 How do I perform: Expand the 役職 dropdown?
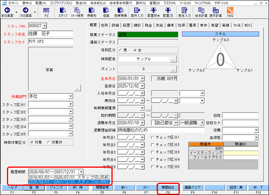pyautogui.click(x=256, y=130)
